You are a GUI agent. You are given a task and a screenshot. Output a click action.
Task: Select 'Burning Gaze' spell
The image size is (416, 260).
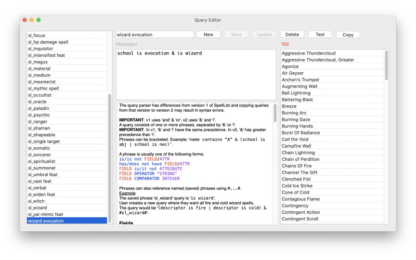coord(332,120)
